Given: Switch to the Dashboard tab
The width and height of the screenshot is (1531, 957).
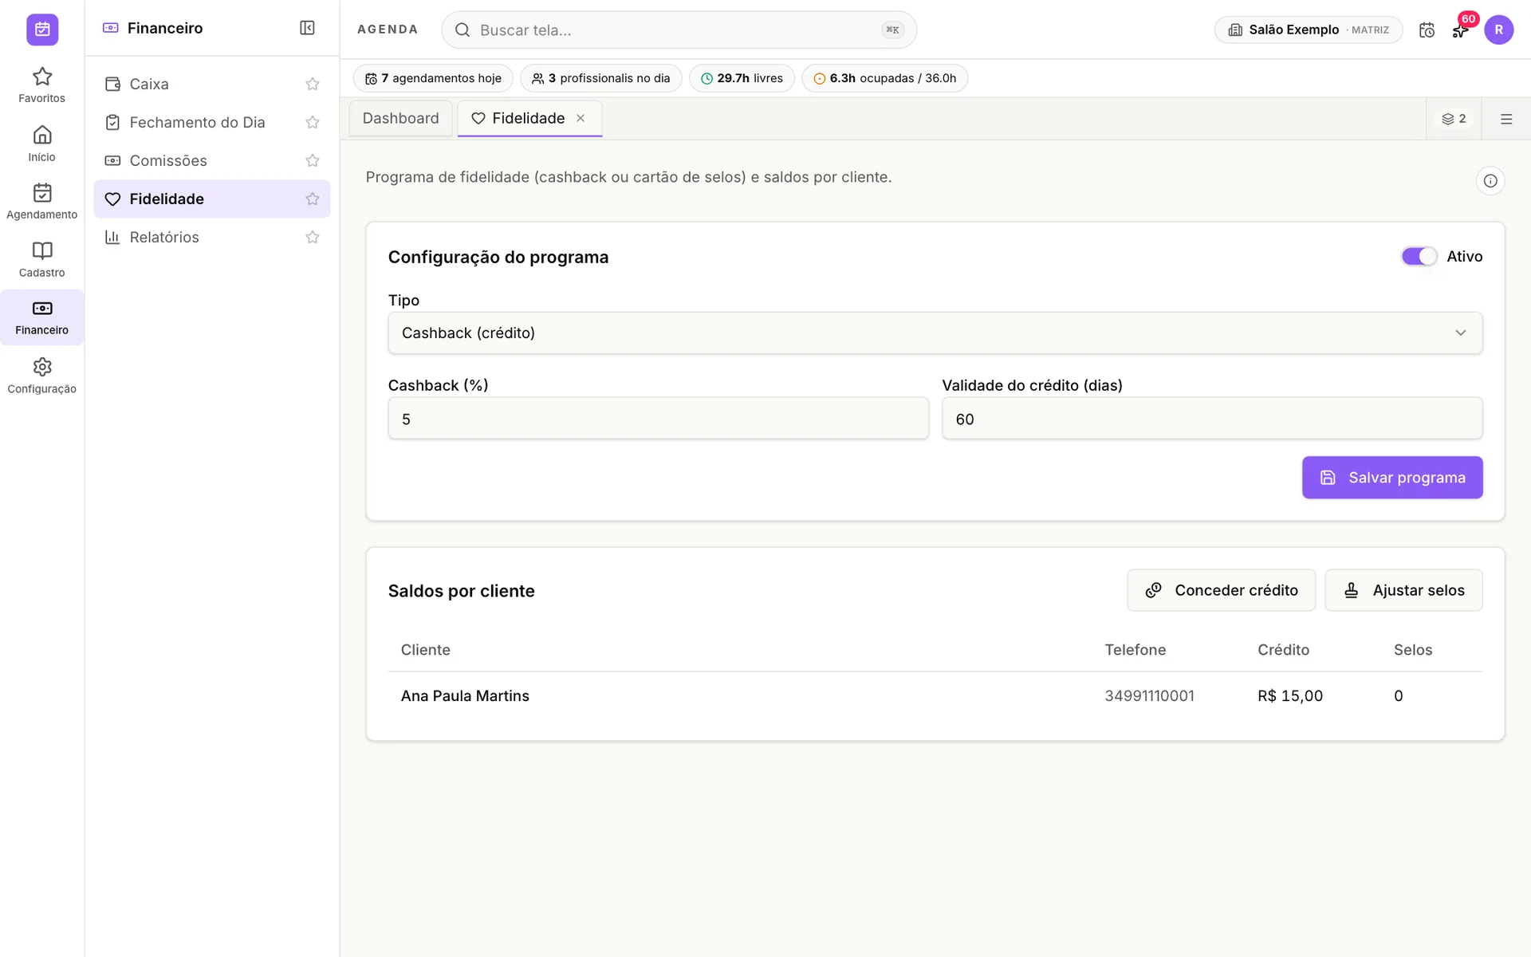Looking at the screenshot, I should coord(400,118).
